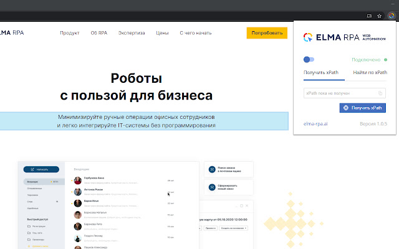This screenshot has width=399, height=249.
Task: Click the plus icon to add a folder
Action: pyautogui.click(x=29, y=246)
